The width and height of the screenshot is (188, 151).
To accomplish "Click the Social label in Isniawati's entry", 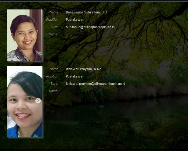I will point(53,91).
